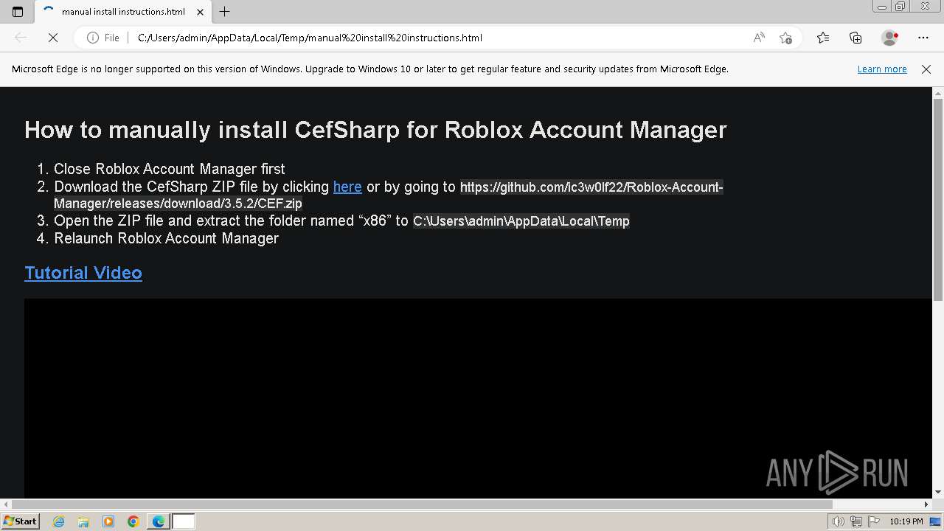Click the embedded tutorial video area
The height and width of the screenshot is (531, 944).
[x=478, y=398]
